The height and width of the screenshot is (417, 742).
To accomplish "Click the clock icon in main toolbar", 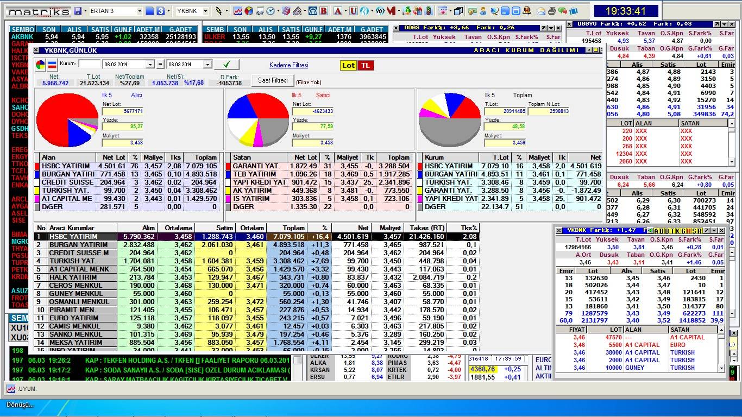I will 271,11.
